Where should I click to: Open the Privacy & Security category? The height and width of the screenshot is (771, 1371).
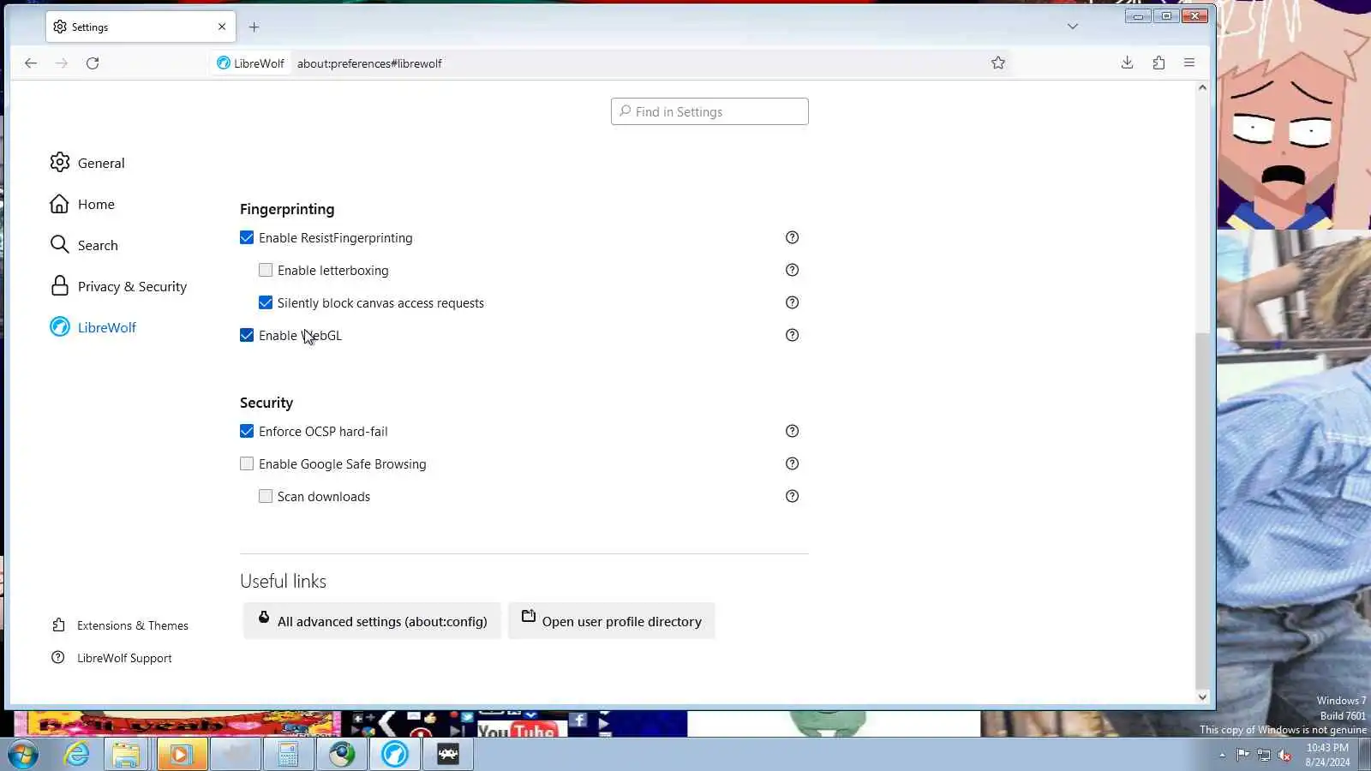click(x=118, y=286)
